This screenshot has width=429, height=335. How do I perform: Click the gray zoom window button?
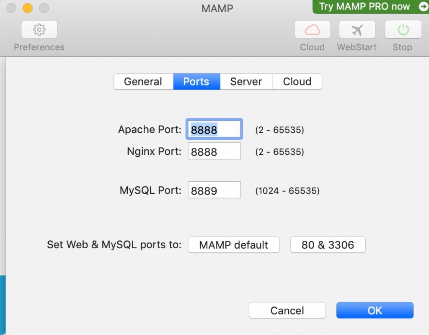pos(43,8)
